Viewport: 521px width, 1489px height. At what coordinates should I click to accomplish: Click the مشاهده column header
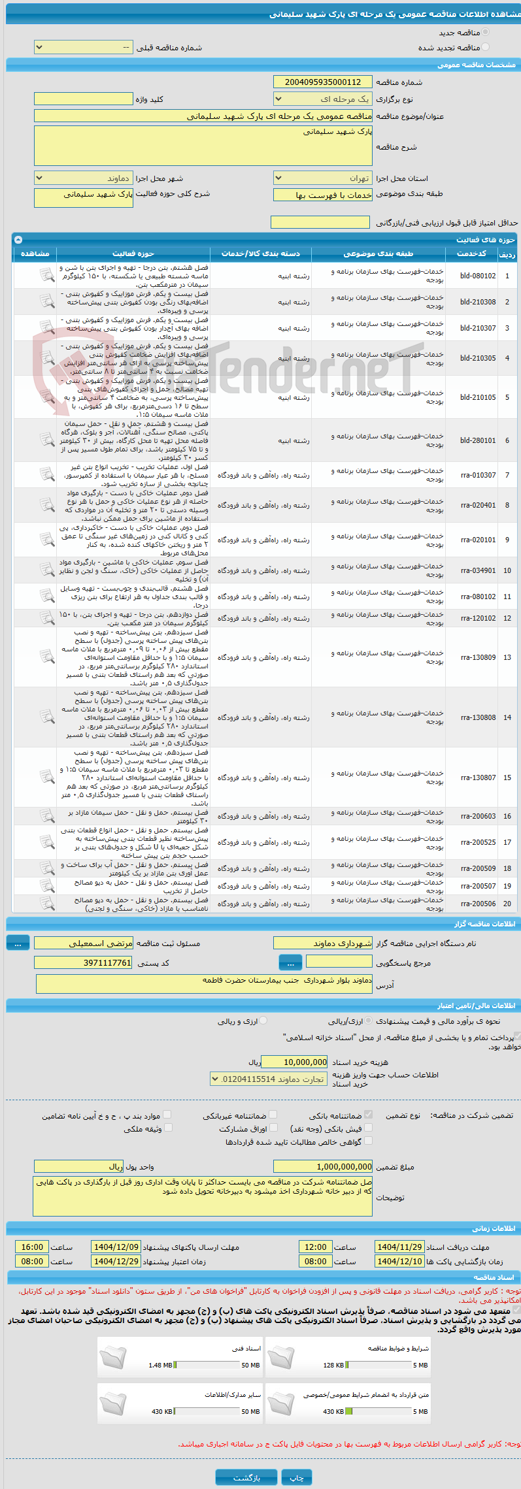pyautogui.click(x=35, y=254)
